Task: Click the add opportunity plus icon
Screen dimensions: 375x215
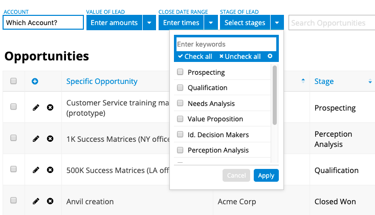Action: pyautogui.click(x=35, y=81)
